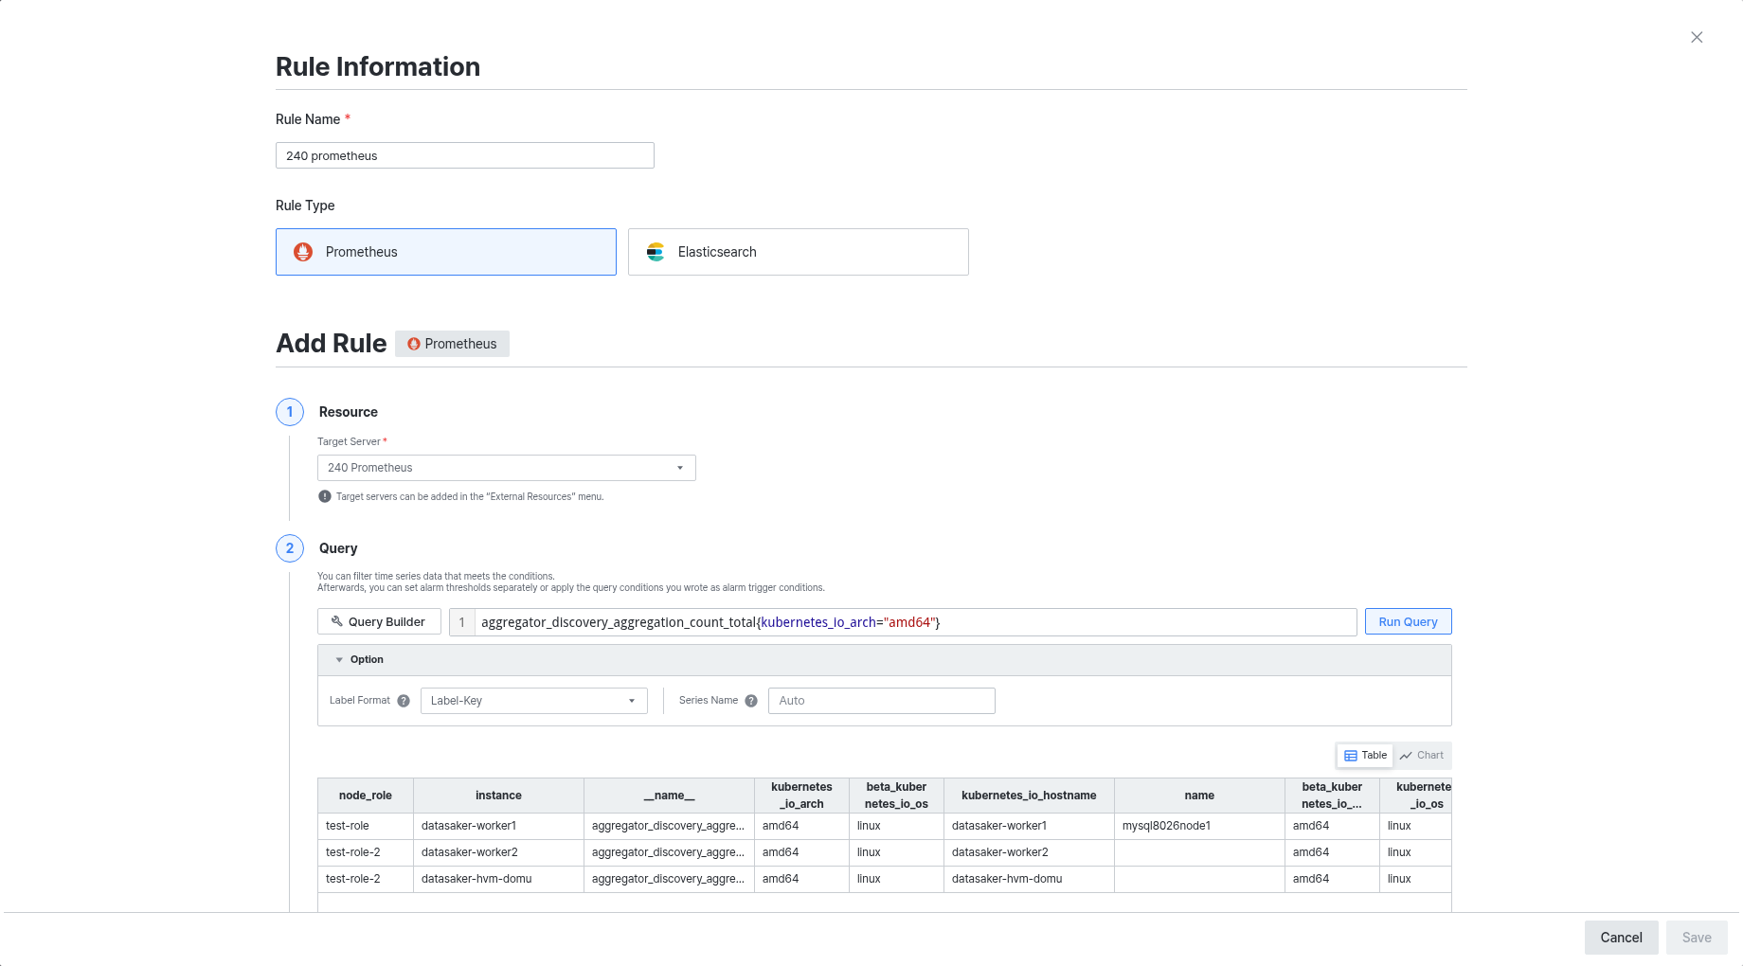Click the Elasticsearch logo icon
Screen dimensions: 1743x966
click(656, 252)
